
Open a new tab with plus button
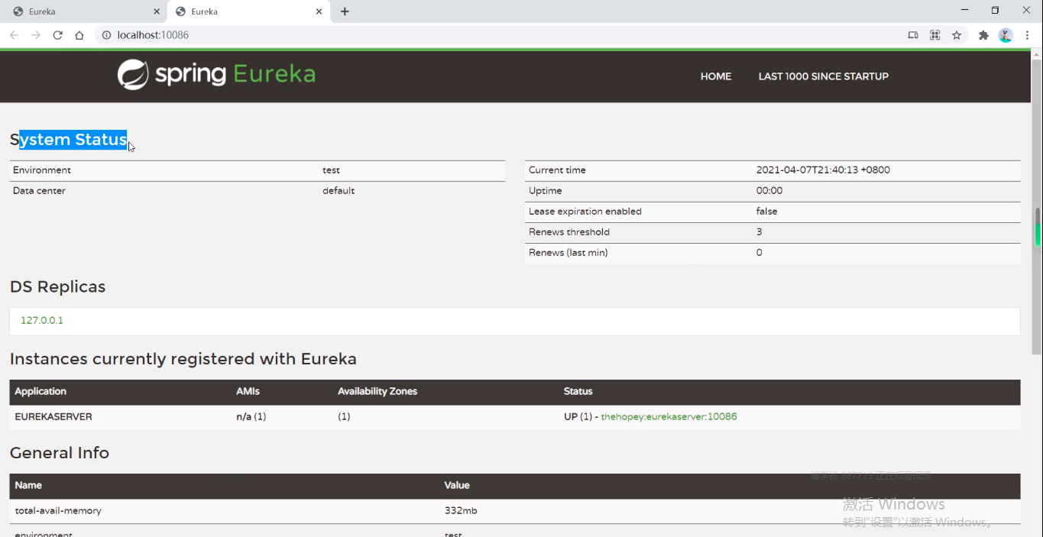click(x=345, y=11)
